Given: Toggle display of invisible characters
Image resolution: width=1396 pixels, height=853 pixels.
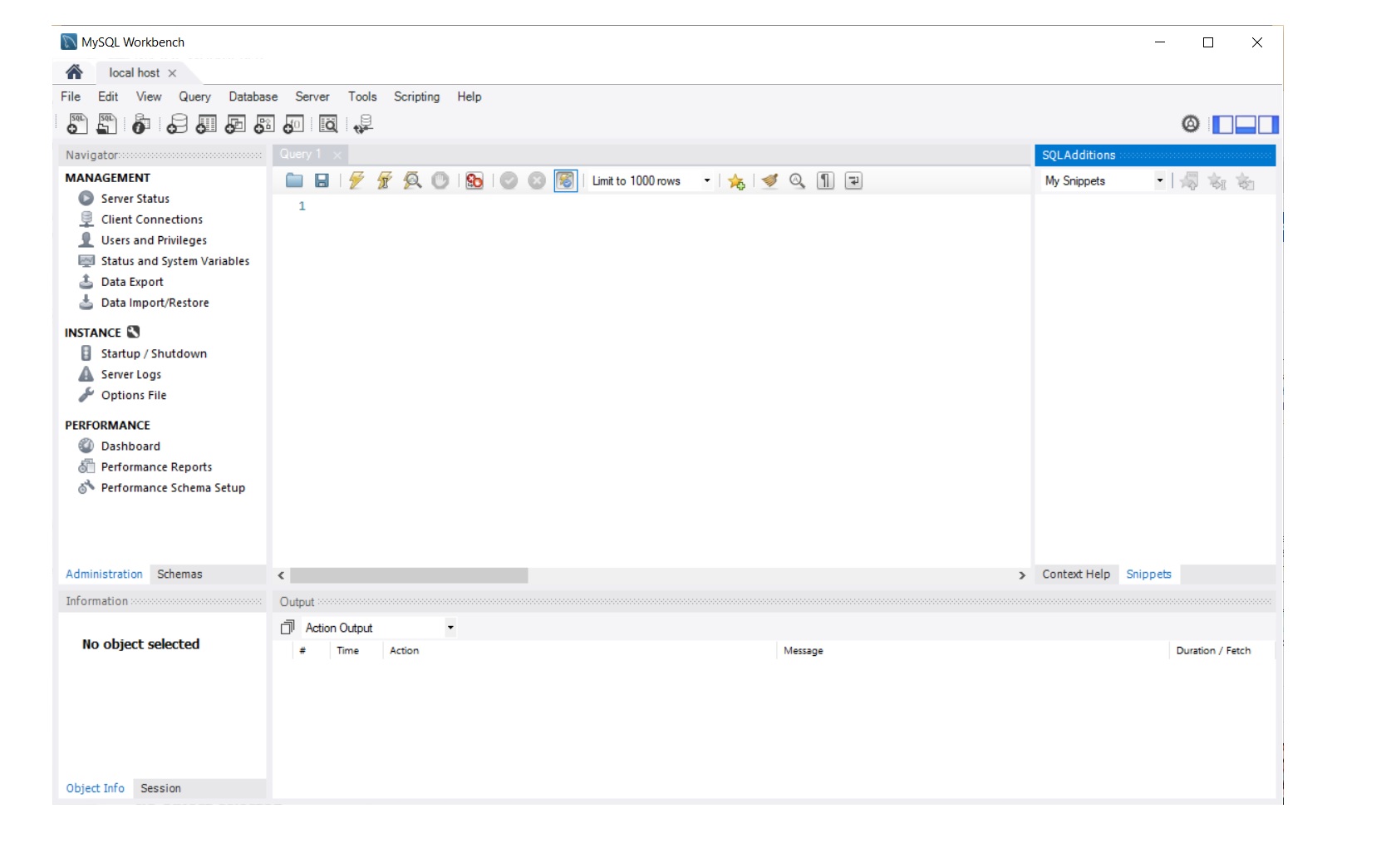Looking at the screenshot, I should 825,180.
